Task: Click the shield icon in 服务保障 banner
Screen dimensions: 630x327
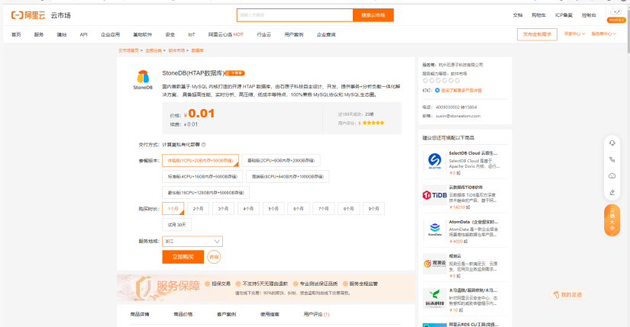Action: [x=144, y=287]
